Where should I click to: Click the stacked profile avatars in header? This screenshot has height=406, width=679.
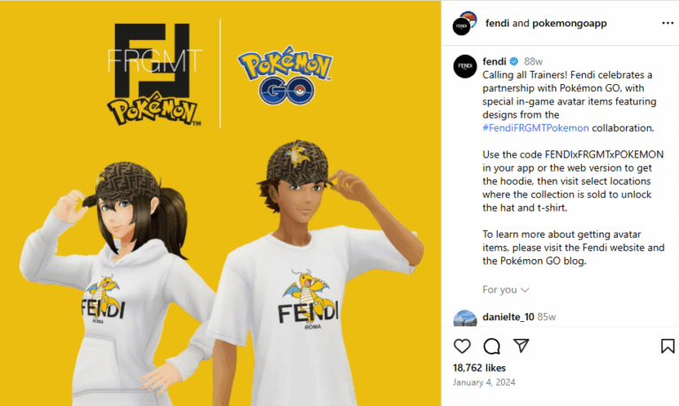[465, 23]
